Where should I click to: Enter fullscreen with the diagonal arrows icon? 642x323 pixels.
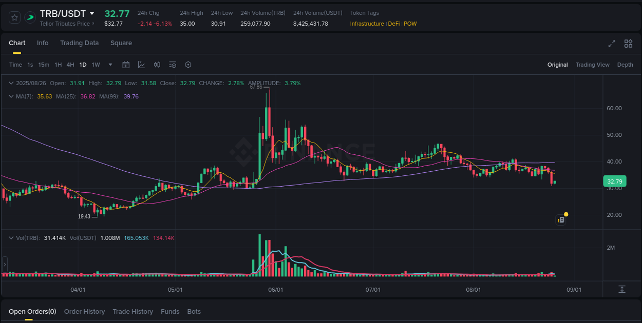[612, 44]
